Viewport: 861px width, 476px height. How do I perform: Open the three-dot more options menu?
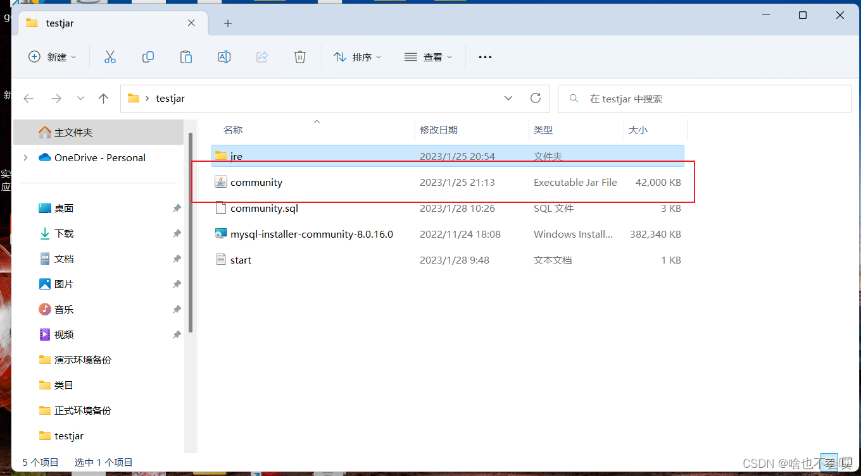coord(485,57)
